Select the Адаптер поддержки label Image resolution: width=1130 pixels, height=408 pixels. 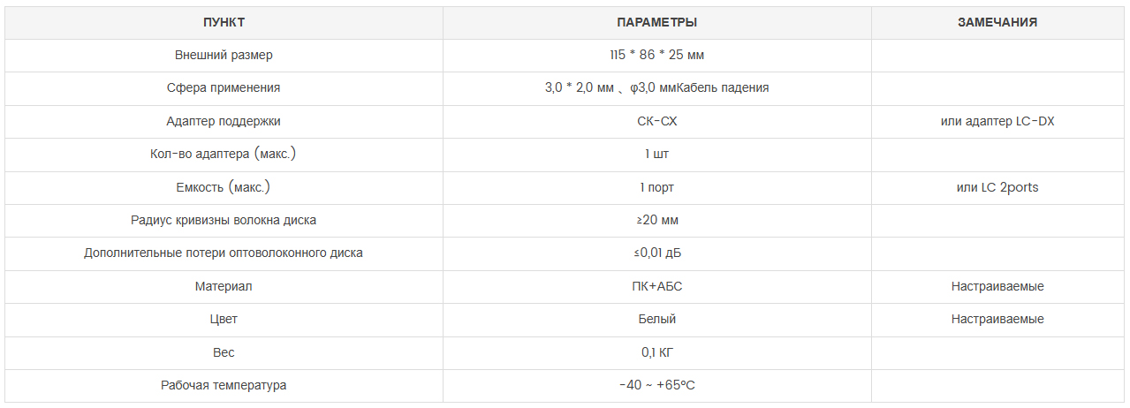coord(224,122)
